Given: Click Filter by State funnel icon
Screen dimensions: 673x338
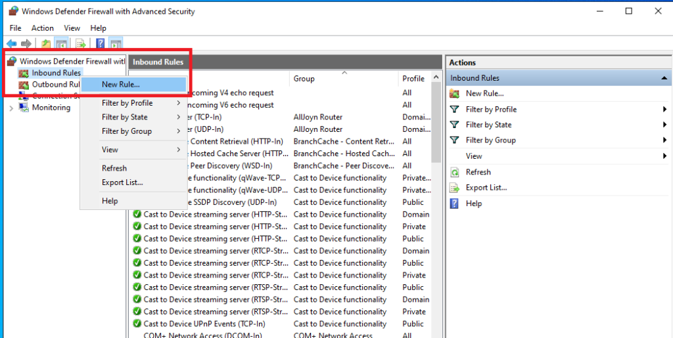Looking at the screenshot, I should tap(454, 125).
